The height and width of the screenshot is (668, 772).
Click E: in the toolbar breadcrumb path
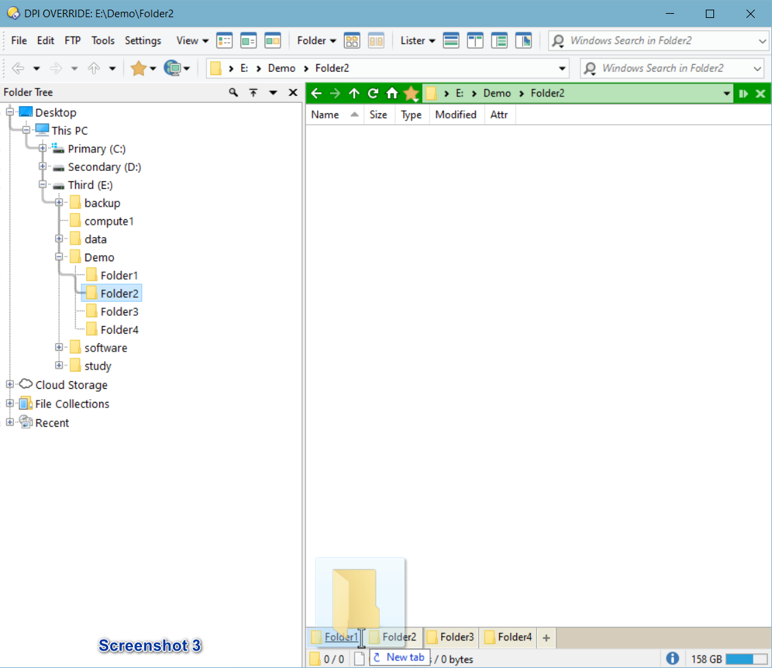point(244,68)
